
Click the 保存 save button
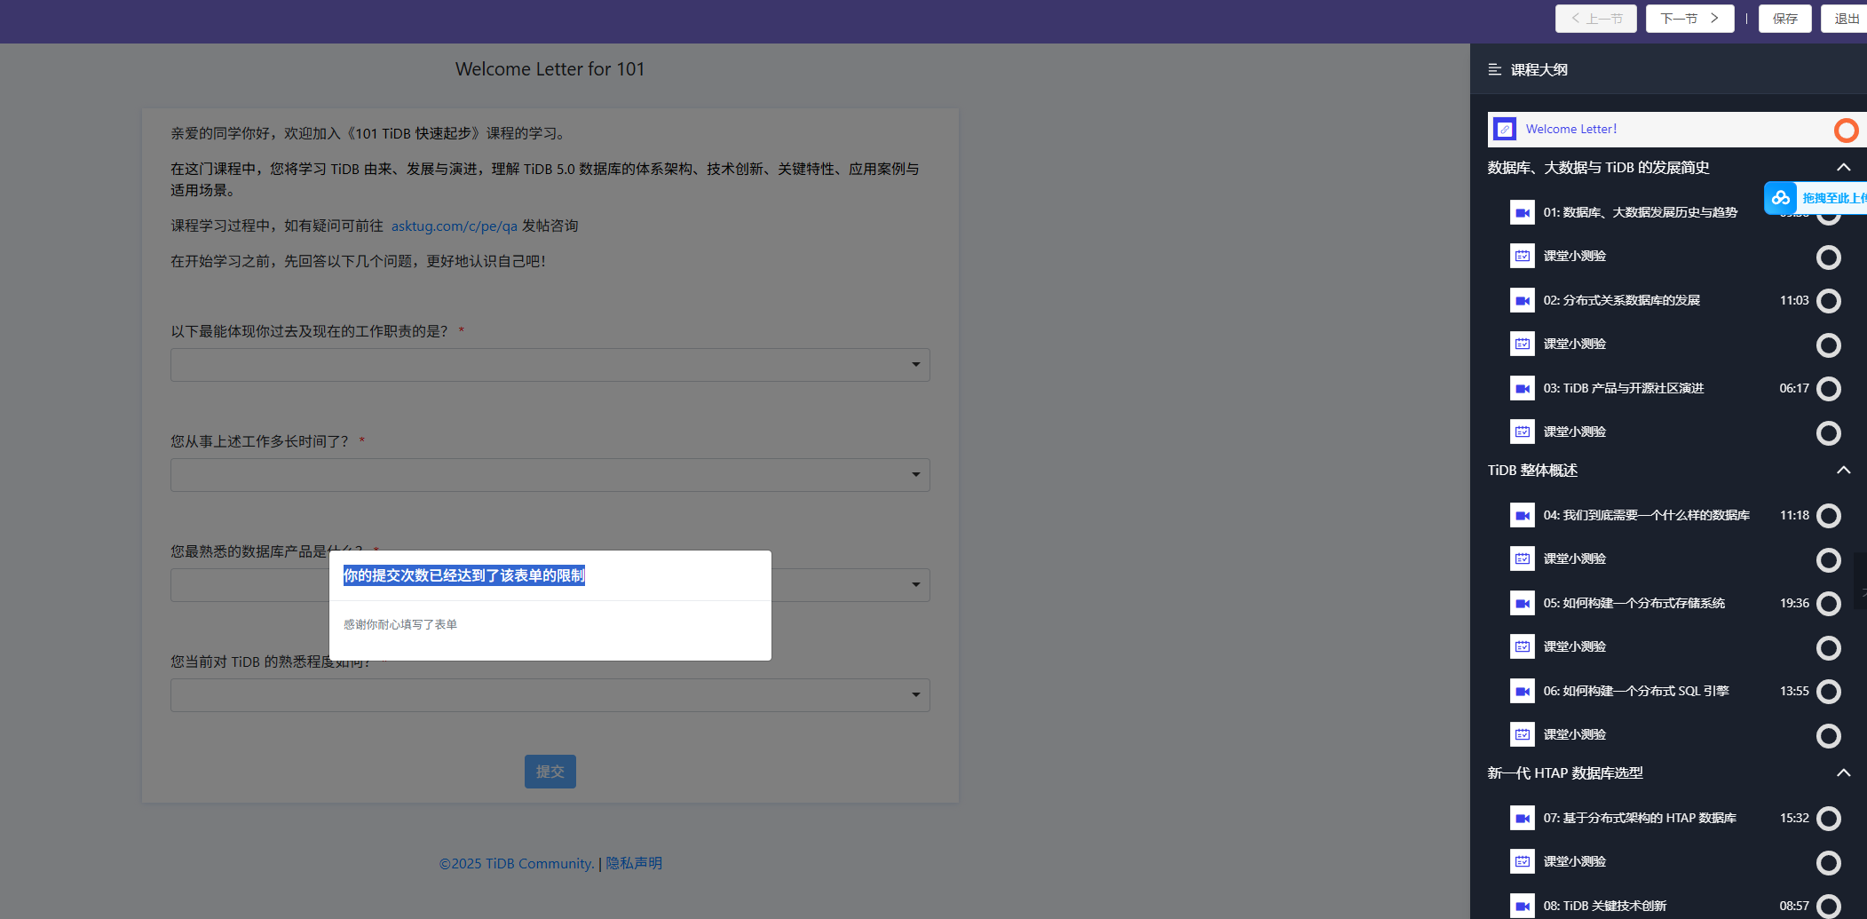(x=1785, y=19)
